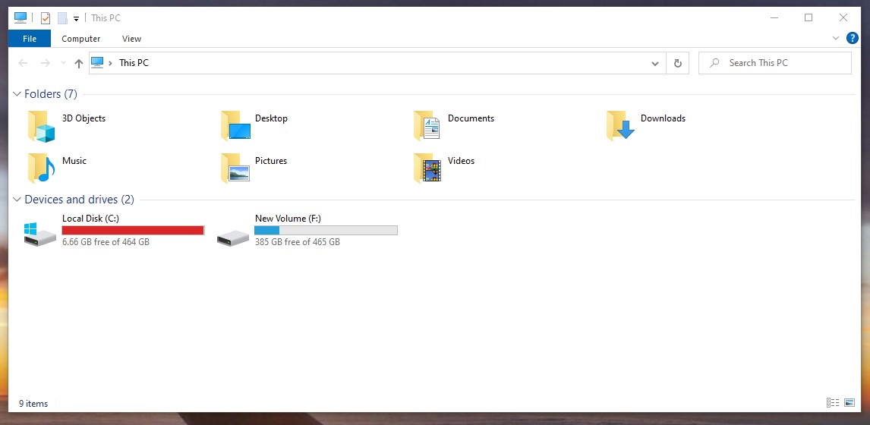870x425 pixels.
Task: Click the 'Local Disk (C:)' name text
Action: point(90,219)
